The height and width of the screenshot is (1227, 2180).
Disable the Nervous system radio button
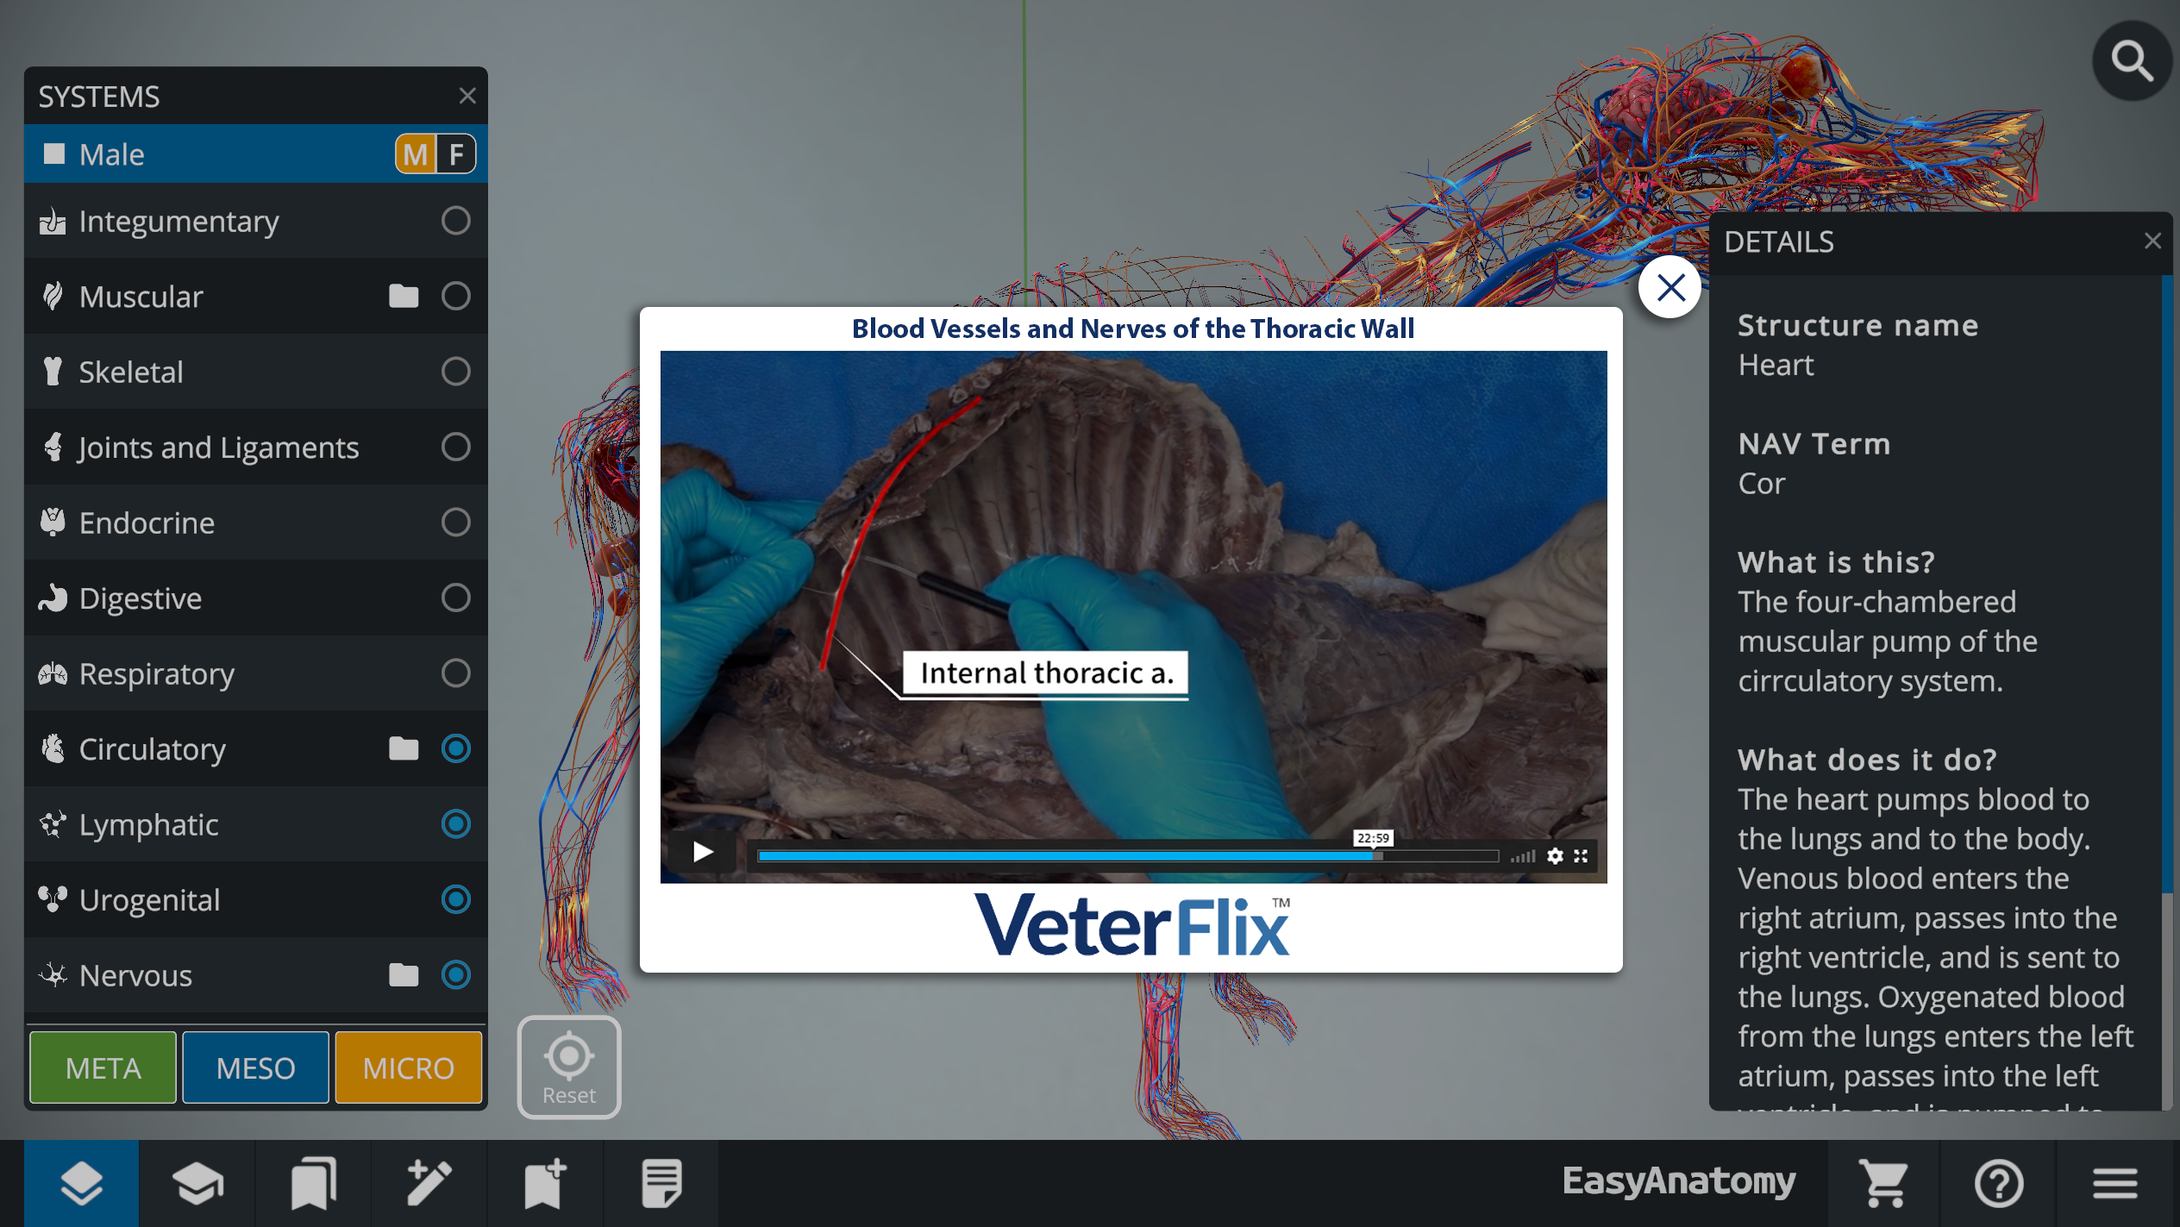(x=456, y=974)
